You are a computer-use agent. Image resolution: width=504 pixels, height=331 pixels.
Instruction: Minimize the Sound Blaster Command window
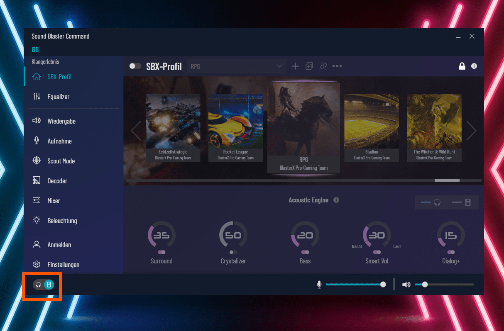click(x=458, y=37)
